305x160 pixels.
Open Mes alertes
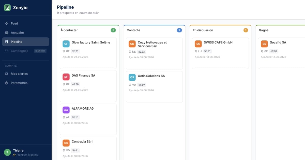coord(26,74)
